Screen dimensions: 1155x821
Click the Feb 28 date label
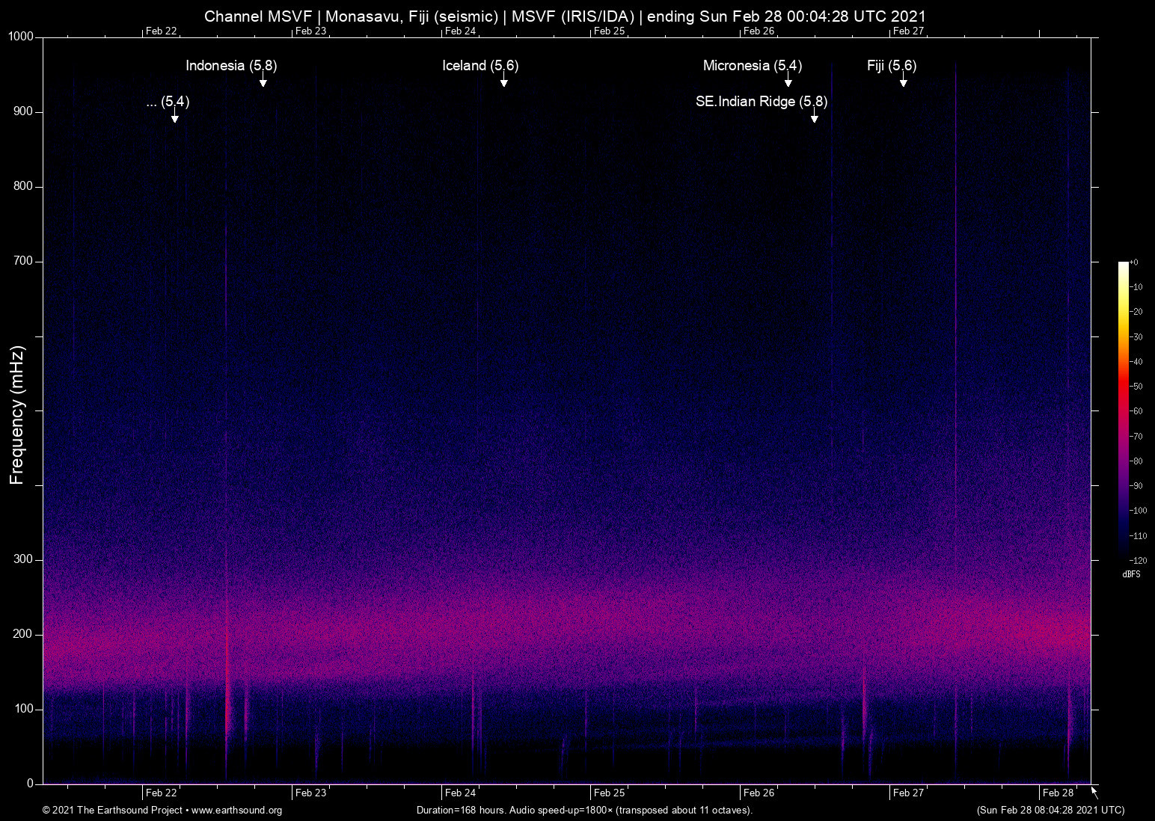(x=1058, y=793)
